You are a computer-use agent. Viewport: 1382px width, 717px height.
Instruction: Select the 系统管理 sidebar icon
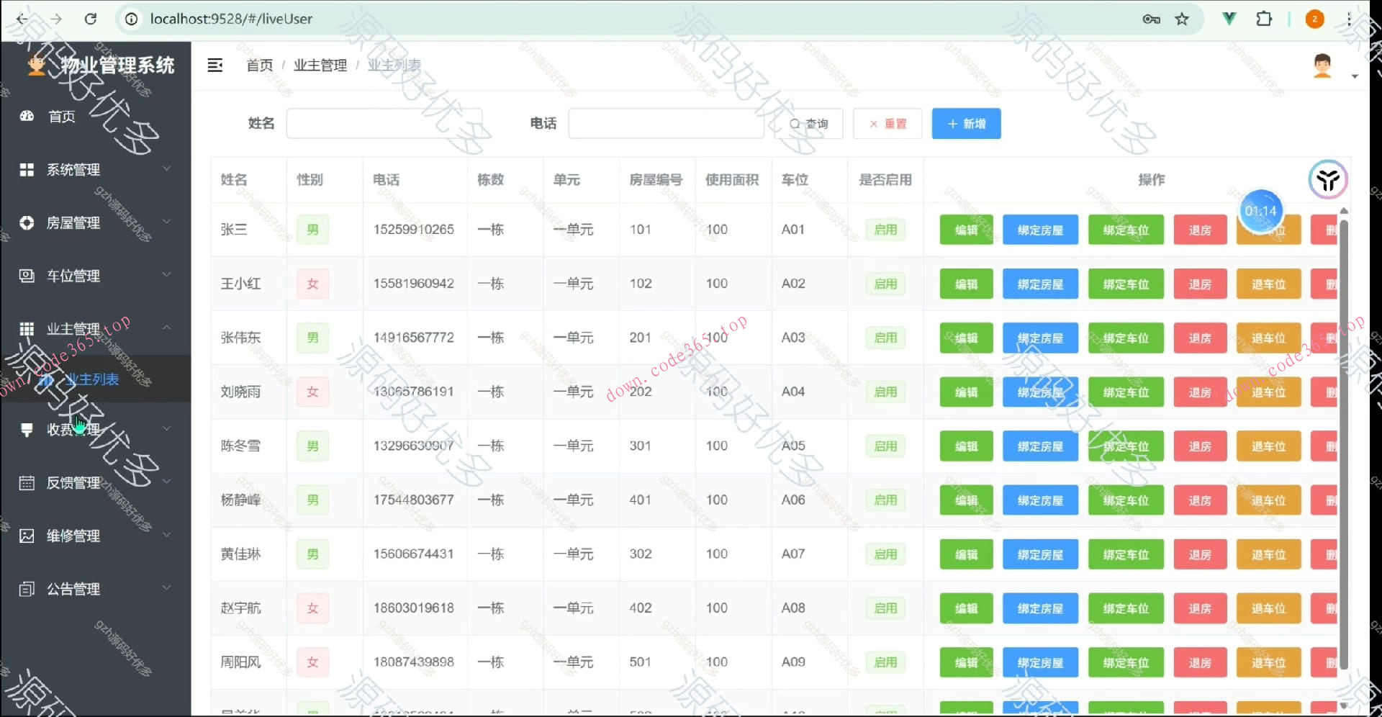pos(27,169)
